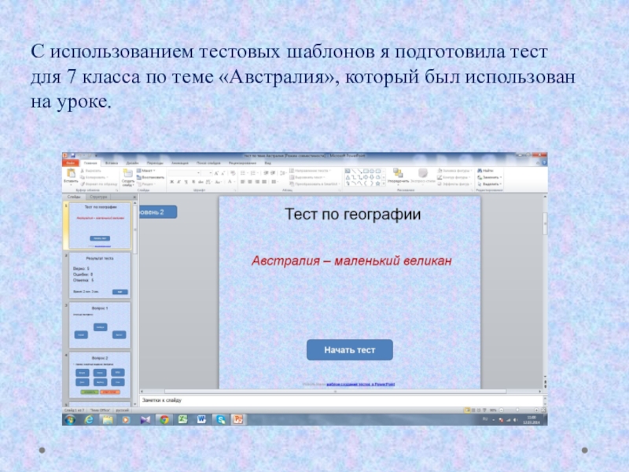
Task: Click the Windows Start button
Action: coord(69,420)
